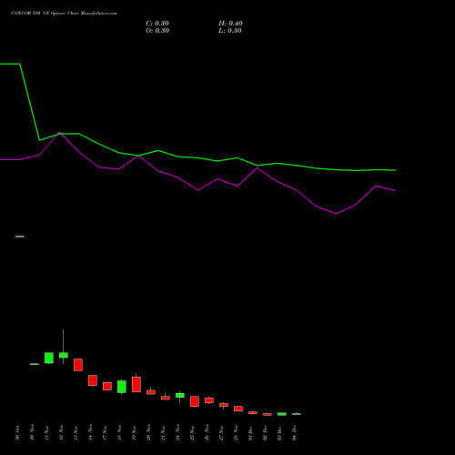Select the red candlestick above 21 Nov
Screen dimensions: 455x455
(x=166, y=398)
